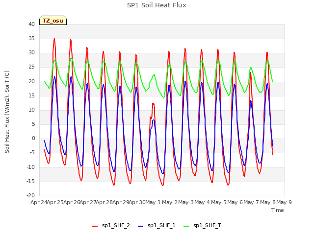Click the red sp1_SHF_2 legend swatch
The width and height of the screenshot is (314, 235).
pyautogui.click(x=95, y=226)
